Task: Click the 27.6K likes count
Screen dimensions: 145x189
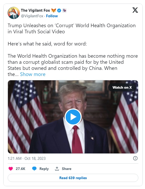Action: pos(21,169)
